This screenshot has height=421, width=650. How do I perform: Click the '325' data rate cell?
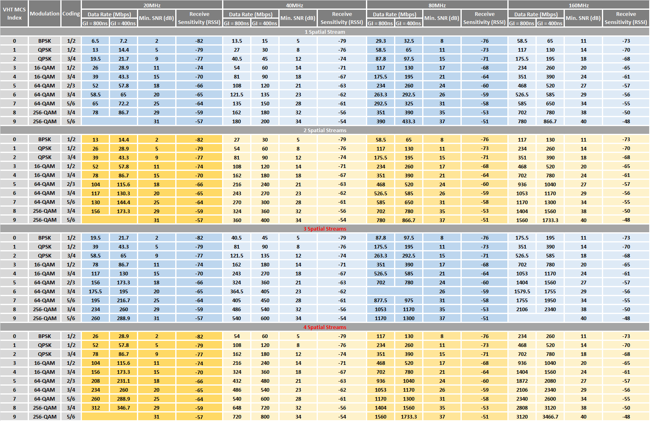409,104
